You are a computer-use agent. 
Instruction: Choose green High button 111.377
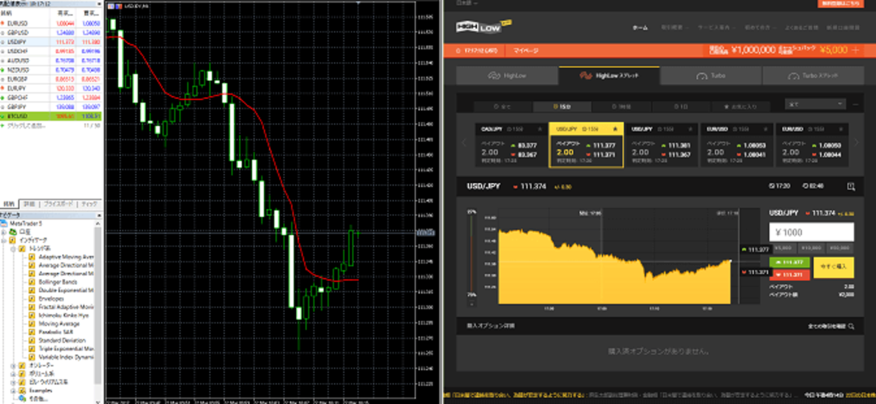[x=790, y=263]
